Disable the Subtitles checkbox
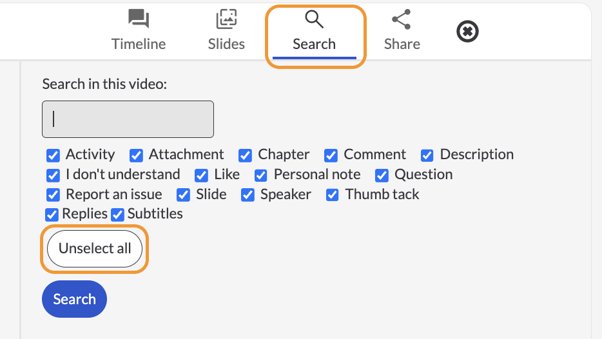Viewport: 602px width, 339px height. click(x=117, y=215)
